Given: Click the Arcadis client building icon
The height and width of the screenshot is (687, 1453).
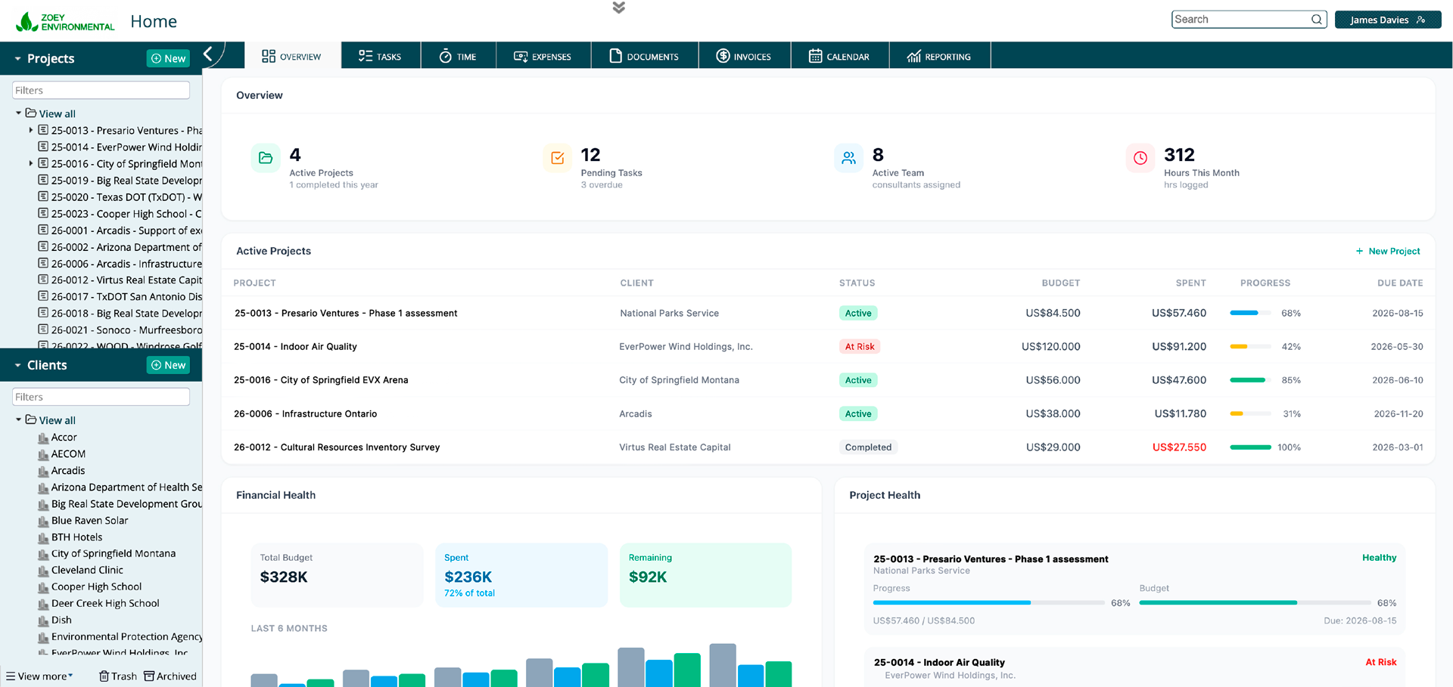Looking at the screenshot, I should pyautogui.click(x=43, y=471).
